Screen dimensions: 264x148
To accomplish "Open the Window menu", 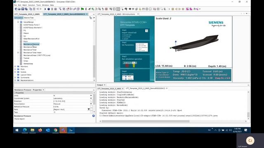I will pyautogui.click(x=45, y=5).
